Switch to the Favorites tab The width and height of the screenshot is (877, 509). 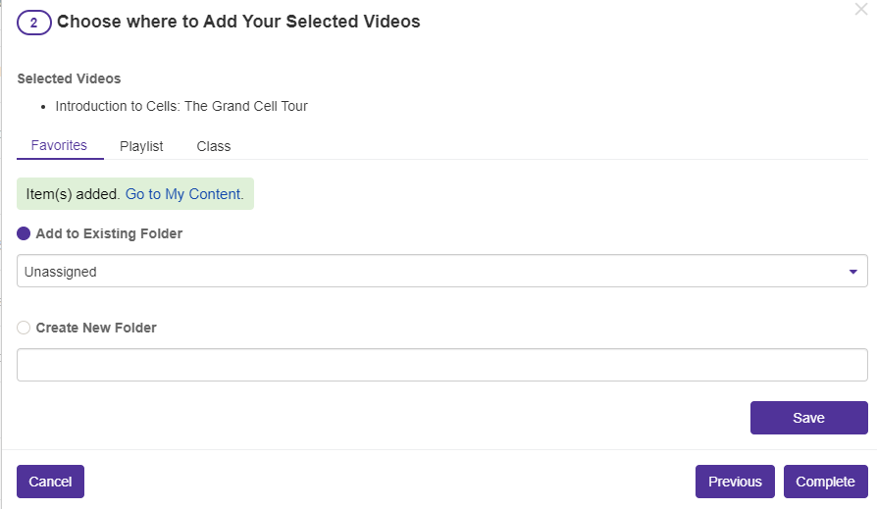pyautogui.click(x=59, y=145)
